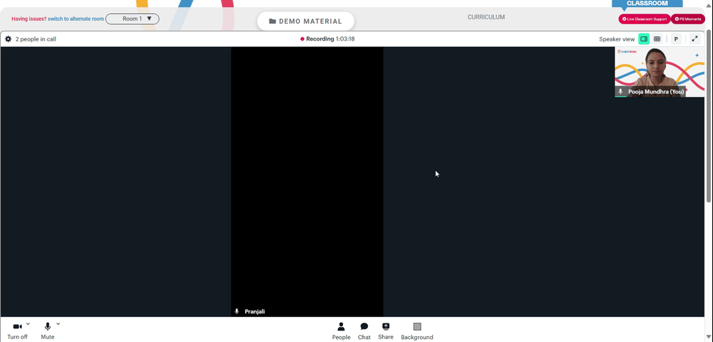Open the Room 1 dropdown
The image size is (713, 342).
[x=133, y=19]
